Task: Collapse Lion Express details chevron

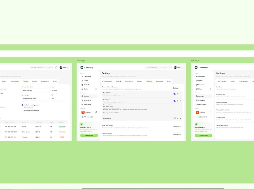Action: [x=180, y=101]
